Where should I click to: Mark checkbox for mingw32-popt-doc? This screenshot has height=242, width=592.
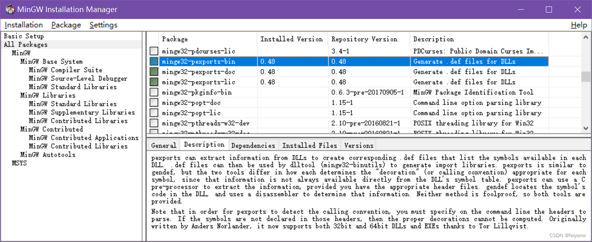154,102
